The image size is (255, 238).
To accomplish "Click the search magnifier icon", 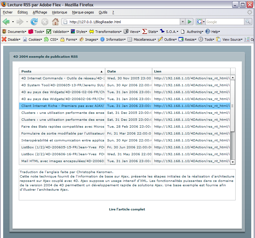I will tap(248, 22).
